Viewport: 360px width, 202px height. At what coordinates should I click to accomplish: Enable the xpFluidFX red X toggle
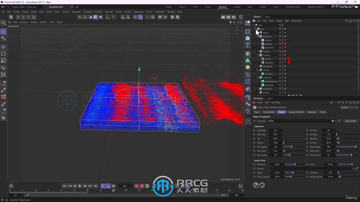(x=285, y=48)
